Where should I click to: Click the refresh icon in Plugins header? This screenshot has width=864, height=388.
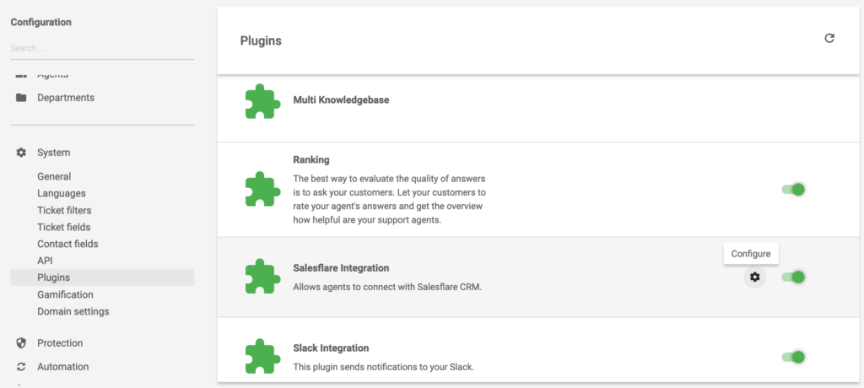click(829, 38)
